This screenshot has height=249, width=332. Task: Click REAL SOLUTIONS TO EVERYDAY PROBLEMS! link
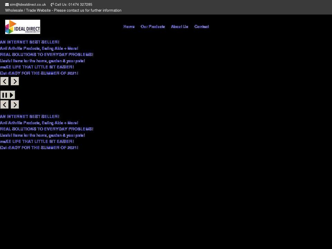47,54
